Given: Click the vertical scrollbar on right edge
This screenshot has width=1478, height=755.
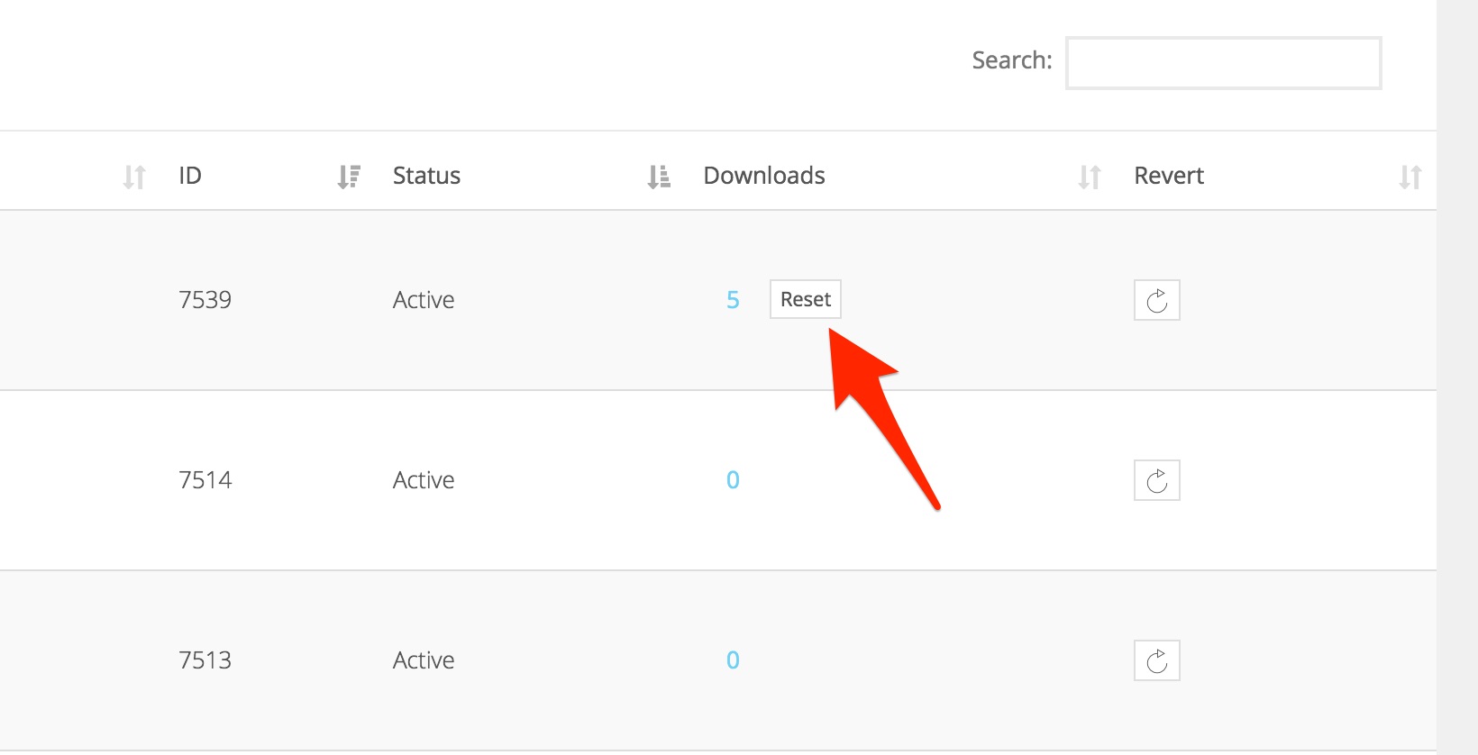Looking at the screenshot, I should [x=1456, y=377].
